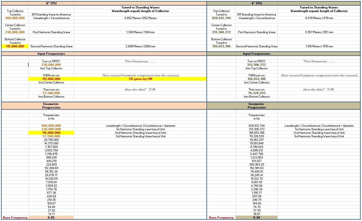Click "Turn on FIRST:" label in 8" TPU section

point(51,61)
